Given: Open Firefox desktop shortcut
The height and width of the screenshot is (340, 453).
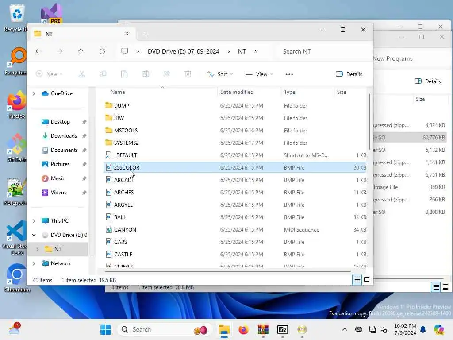Looking at the screenshot, I should coord(16,104).
